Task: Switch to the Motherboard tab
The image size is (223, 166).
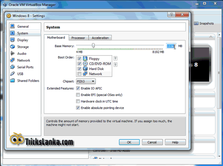Action: coord(56,38)
